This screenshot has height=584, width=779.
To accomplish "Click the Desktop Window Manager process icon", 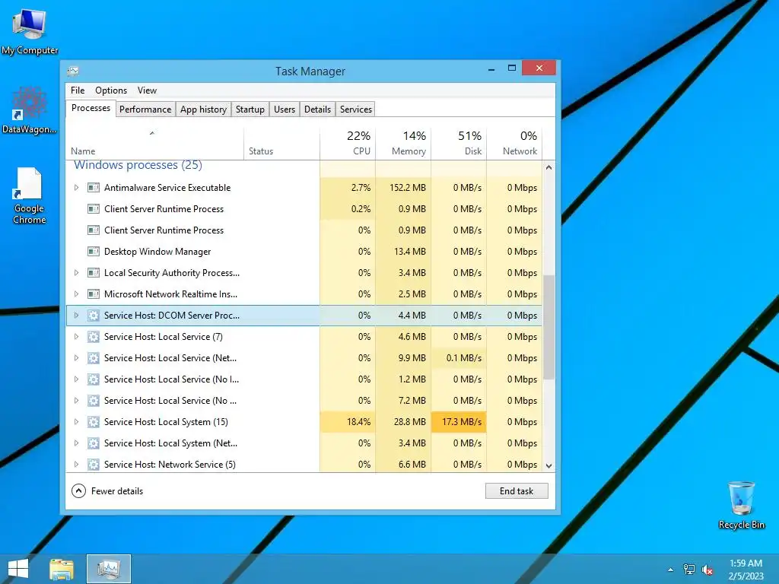I will coord(94,251).
